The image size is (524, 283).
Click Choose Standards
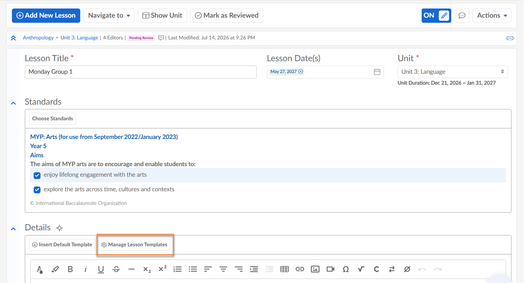52,119
